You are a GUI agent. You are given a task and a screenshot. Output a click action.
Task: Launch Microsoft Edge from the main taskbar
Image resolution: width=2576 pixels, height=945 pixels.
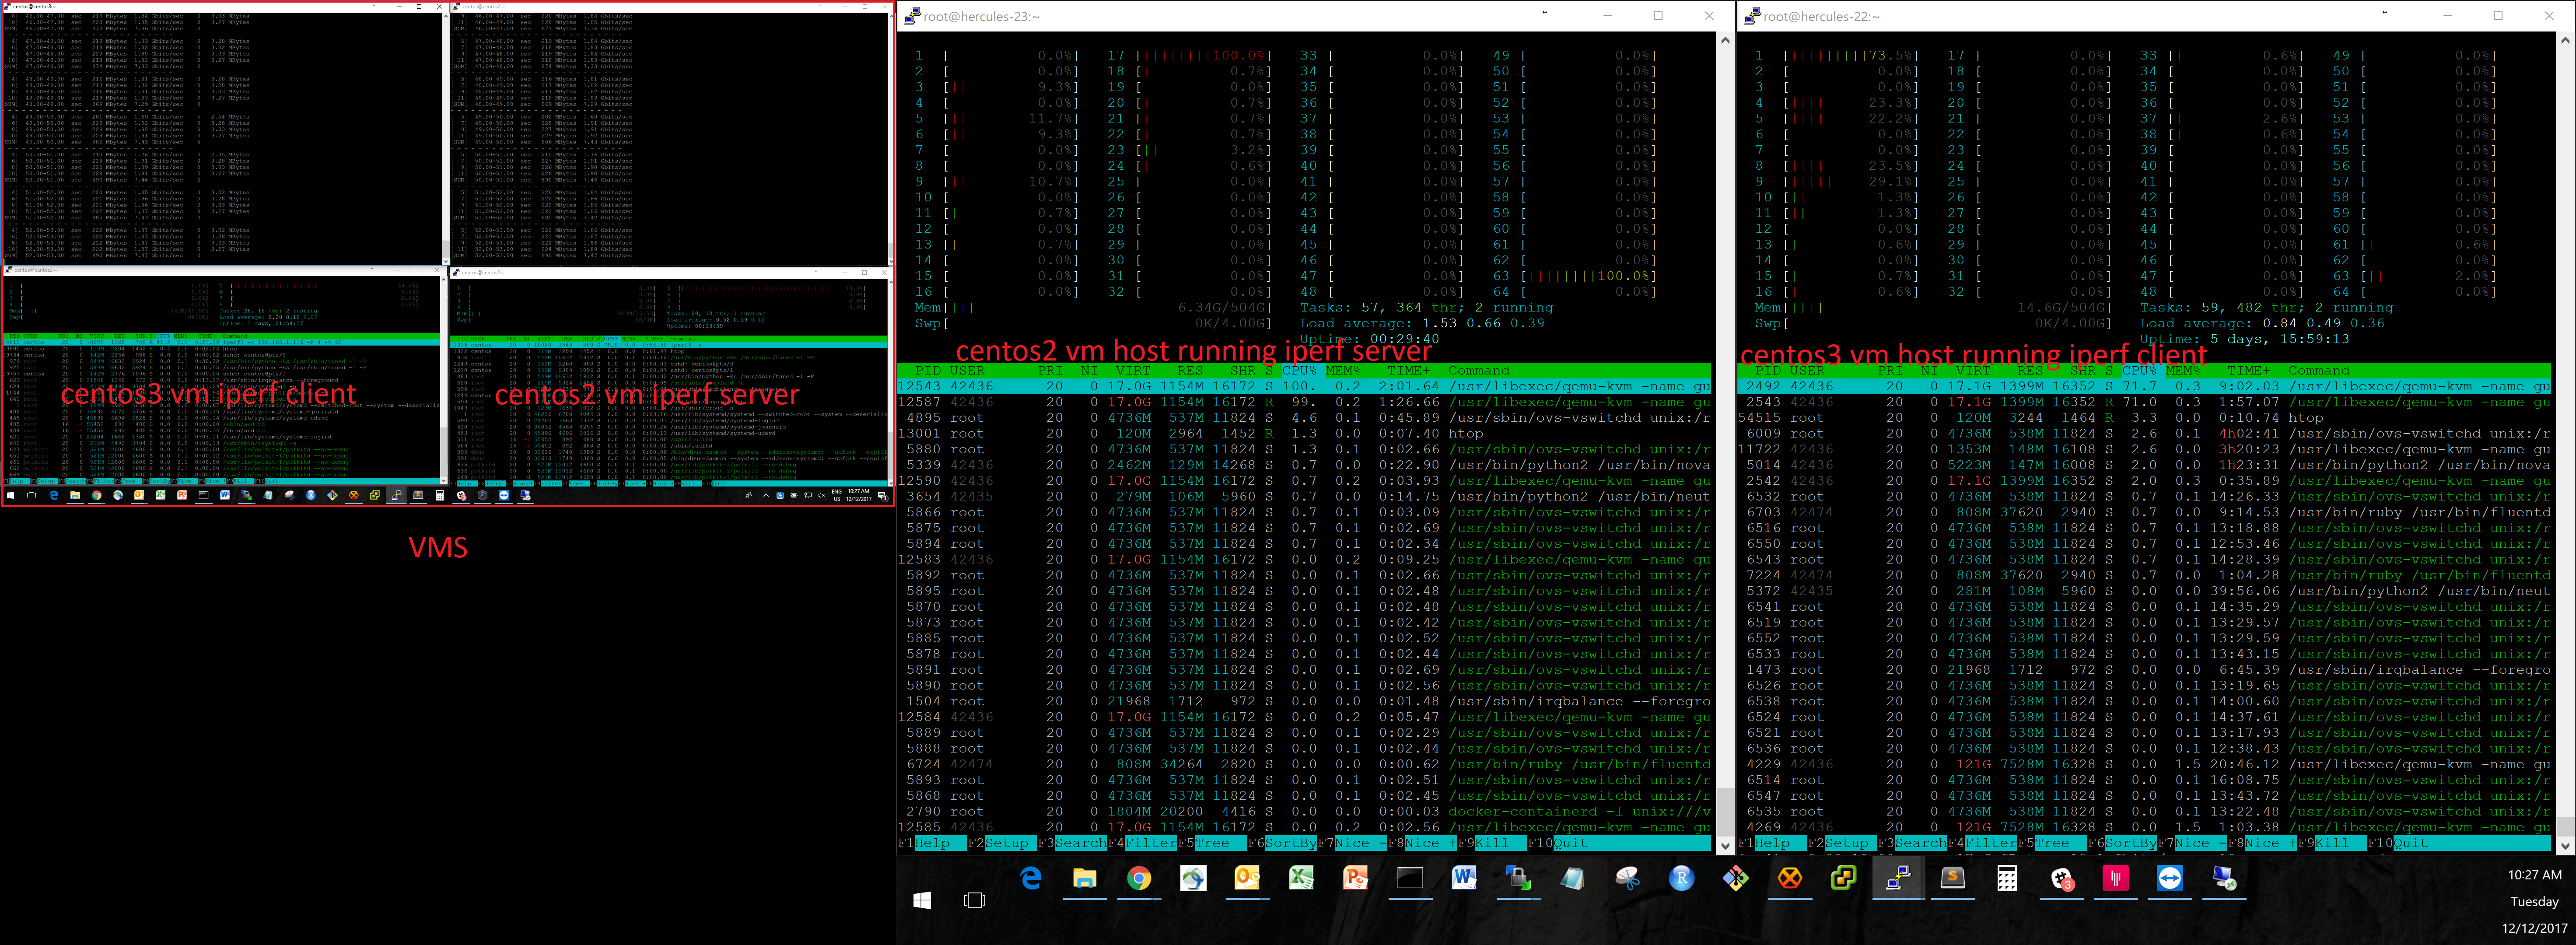[x=1031, y=879]
